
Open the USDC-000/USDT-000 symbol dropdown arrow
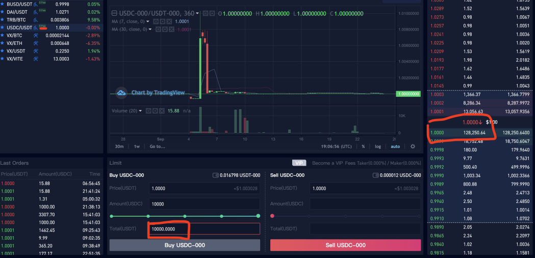tap(197, 13)
